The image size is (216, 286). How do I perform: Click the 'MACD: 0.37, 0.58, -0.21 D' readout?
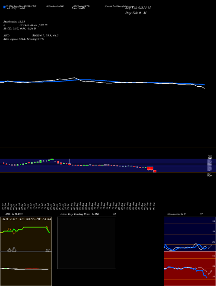point(19,29)
